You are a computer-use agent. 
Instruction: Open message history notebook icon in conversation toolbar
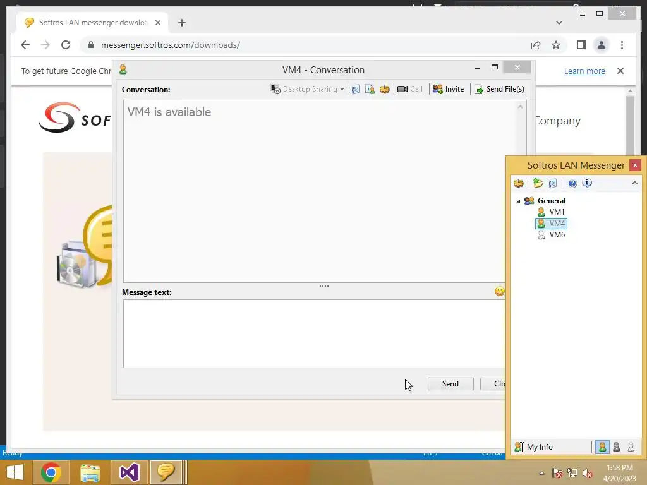point(355,89)
